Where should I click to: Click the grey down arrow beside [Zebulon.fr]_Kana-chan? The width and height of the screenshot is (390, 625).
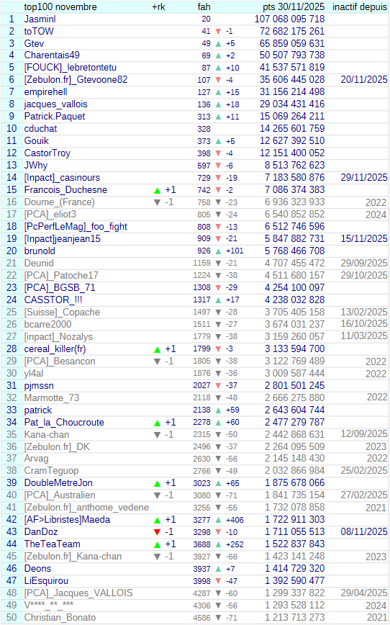(x=158, y=557)
